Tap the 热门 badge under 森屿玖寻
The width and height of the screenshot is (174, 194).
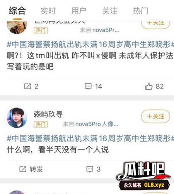41,125
